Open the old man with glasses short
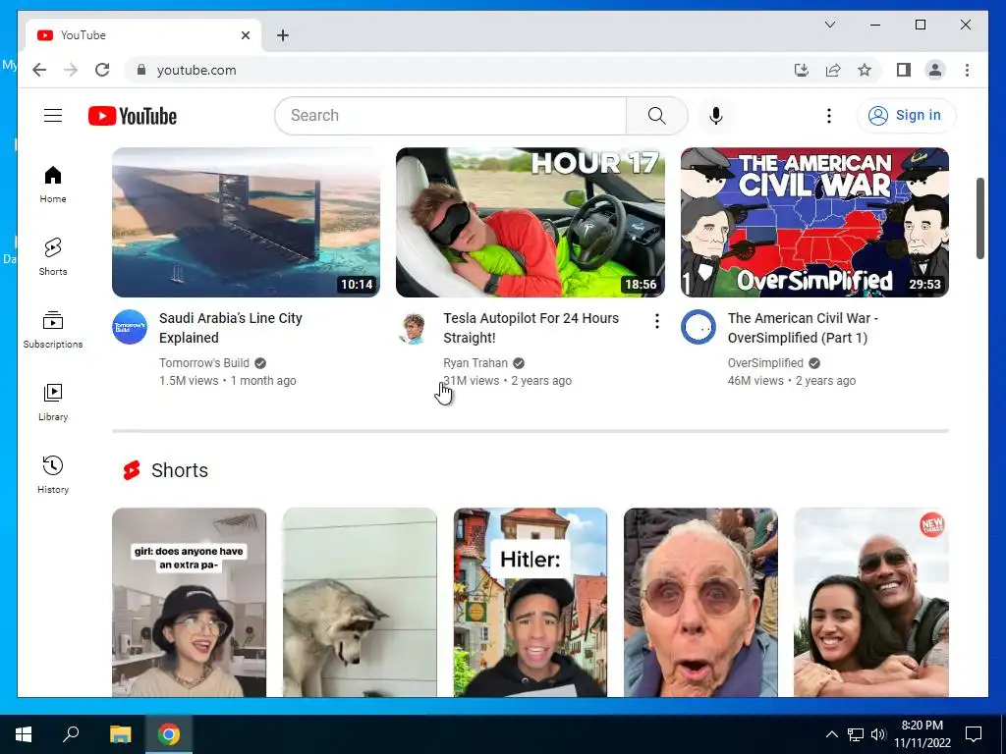Viewport: 1006px width, 754px height. [x=699, y=602]
